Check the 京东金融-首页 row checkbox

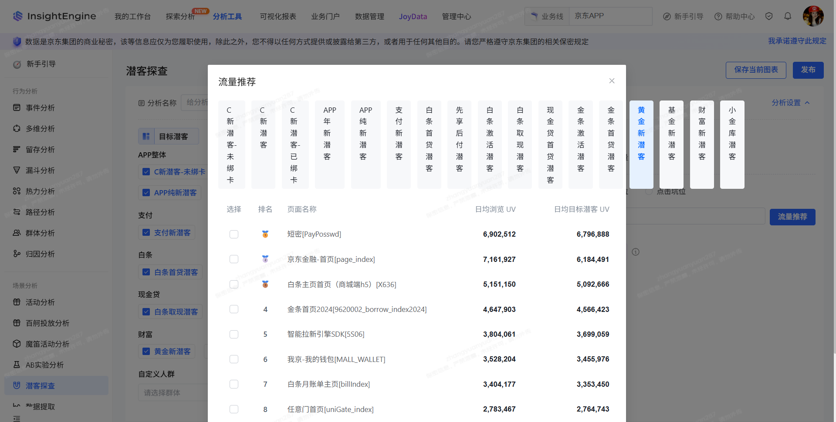(234, 259)
